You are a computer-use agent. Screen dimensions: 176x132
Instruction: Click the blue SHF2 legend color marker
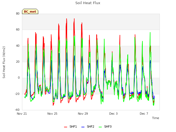(x=83, y=127)
